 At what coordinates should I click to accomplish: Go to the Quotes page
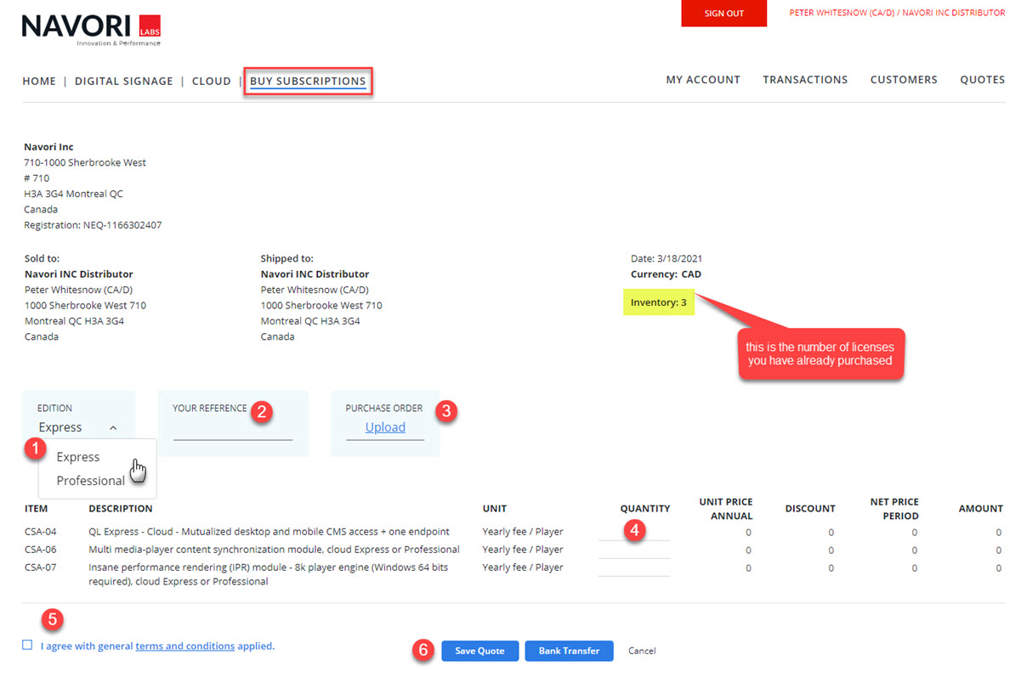(982, 80)
